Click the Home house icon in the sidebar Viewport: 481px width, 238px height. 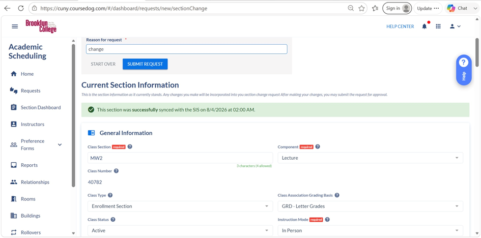tap(14, 74)
